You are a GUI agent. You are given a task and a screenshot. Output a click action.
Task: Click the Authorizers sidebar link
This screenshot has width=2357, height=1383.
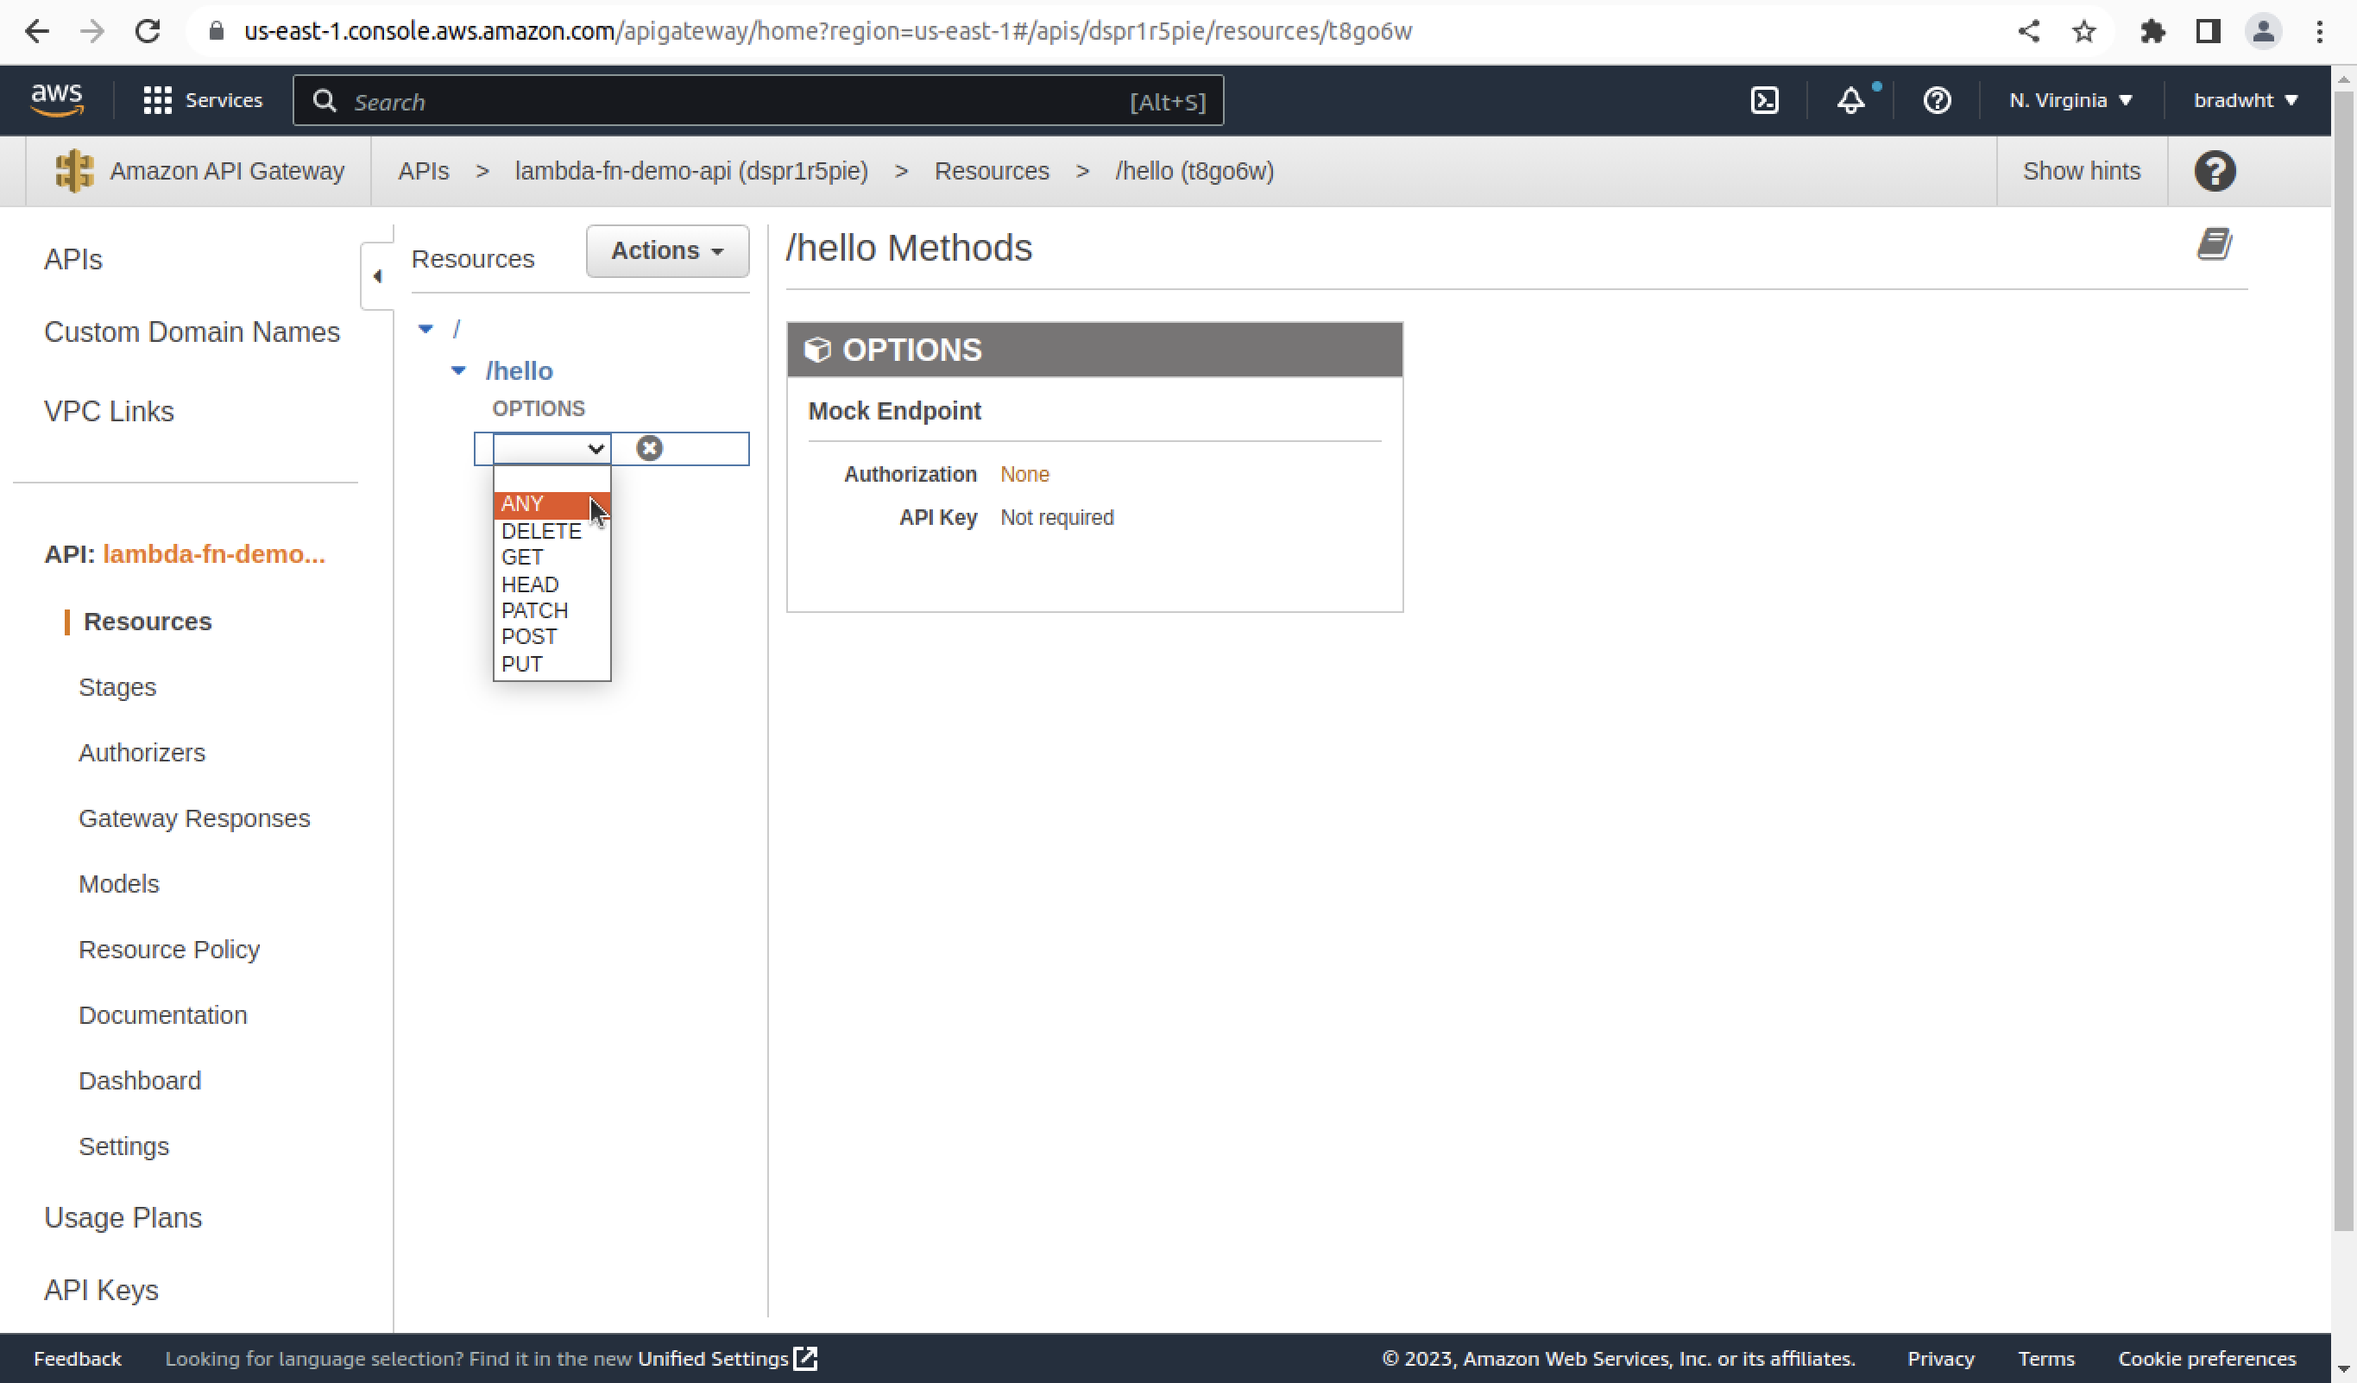[142, 753]
